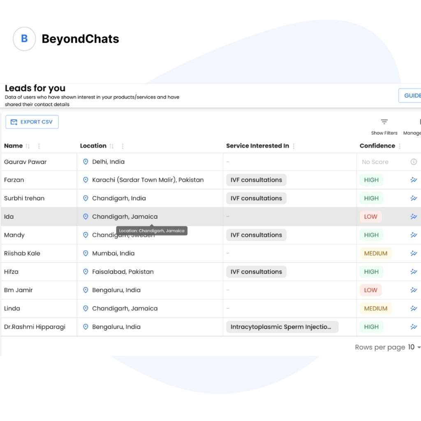Image resolution: width=421 pixels, height=421 pixels.
Task: Open analysis icon for Ida row
Action: (x=414, y=216)
